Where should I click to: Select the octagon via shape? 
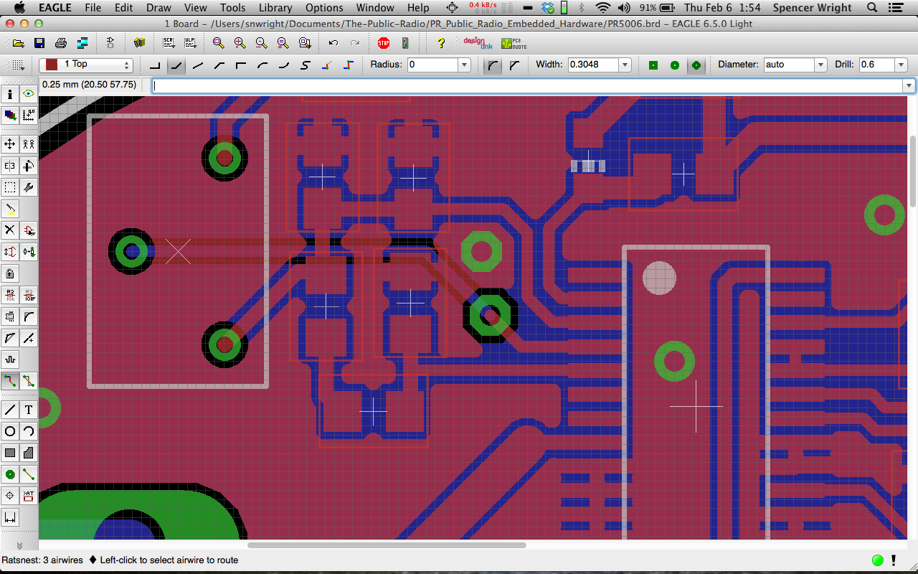pyautogui.click(x=696, y=65)
